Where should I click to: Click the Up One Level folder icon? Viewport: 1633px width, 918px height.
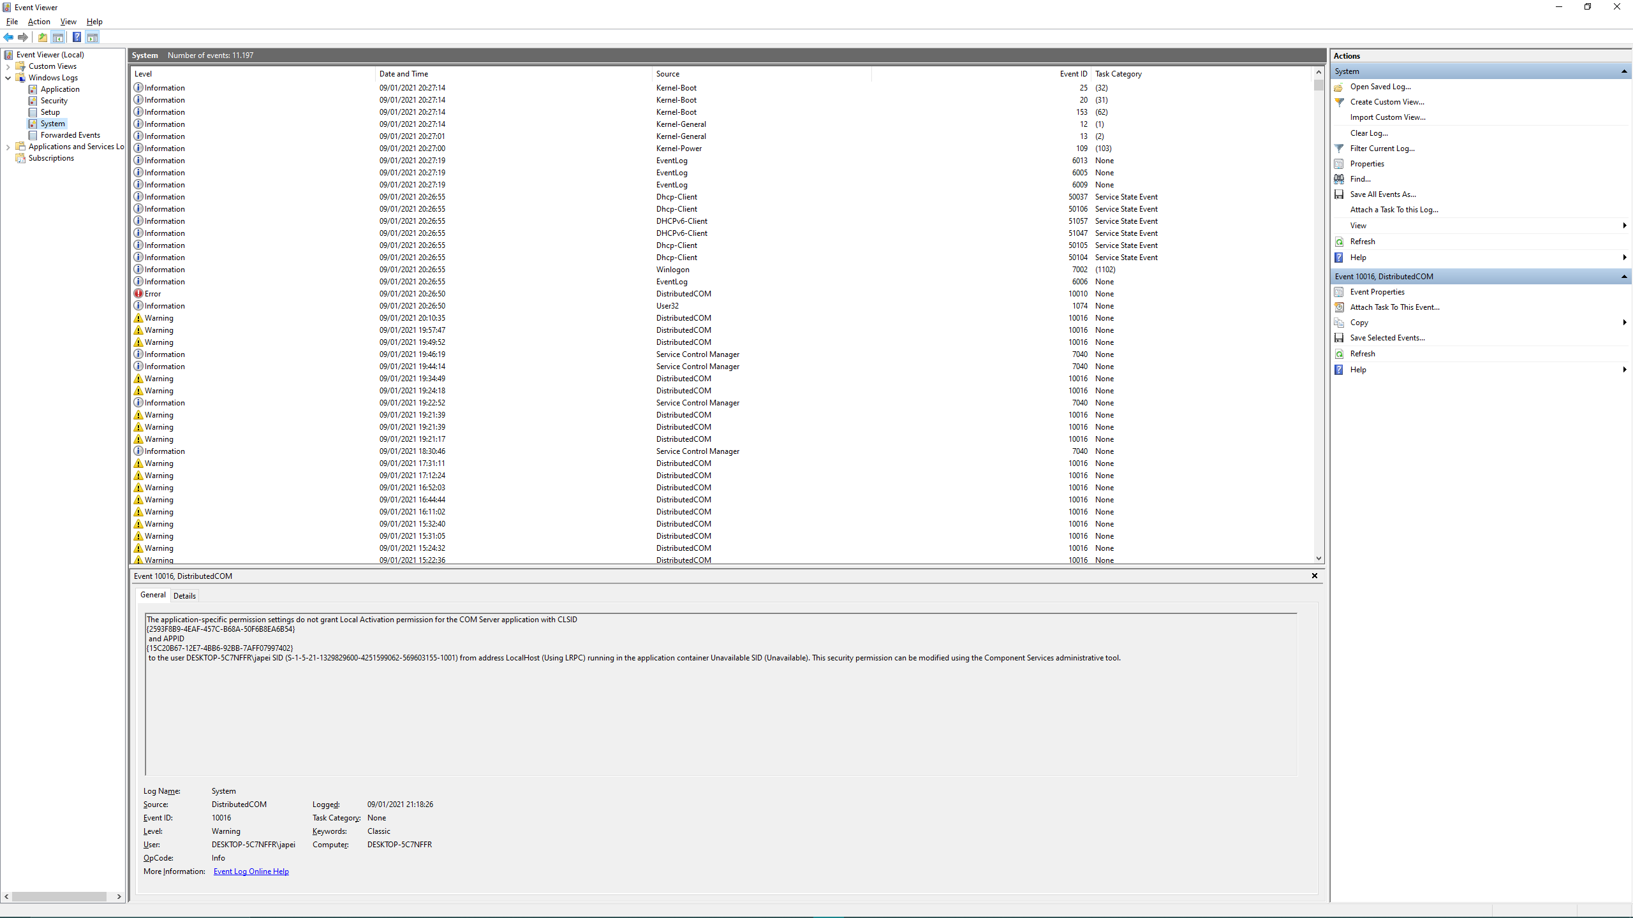pyautogui.click(x=42, y=37)
